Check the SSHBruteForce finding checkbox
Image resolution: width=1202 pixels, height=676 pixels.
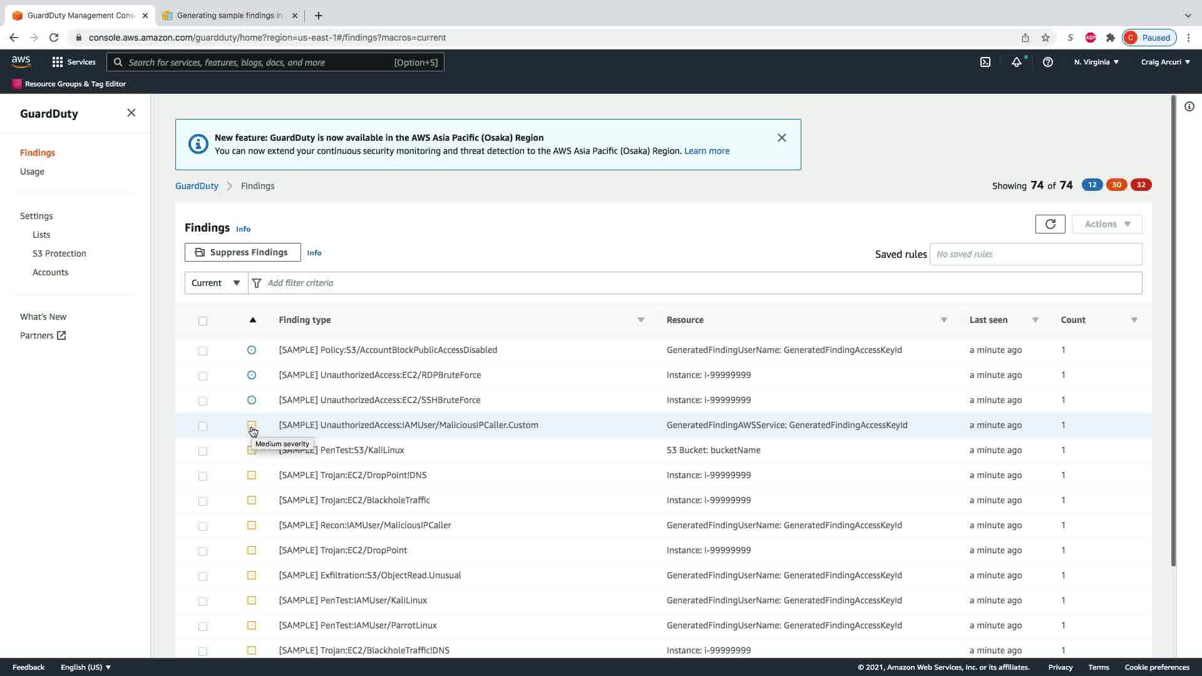(203, 401)
